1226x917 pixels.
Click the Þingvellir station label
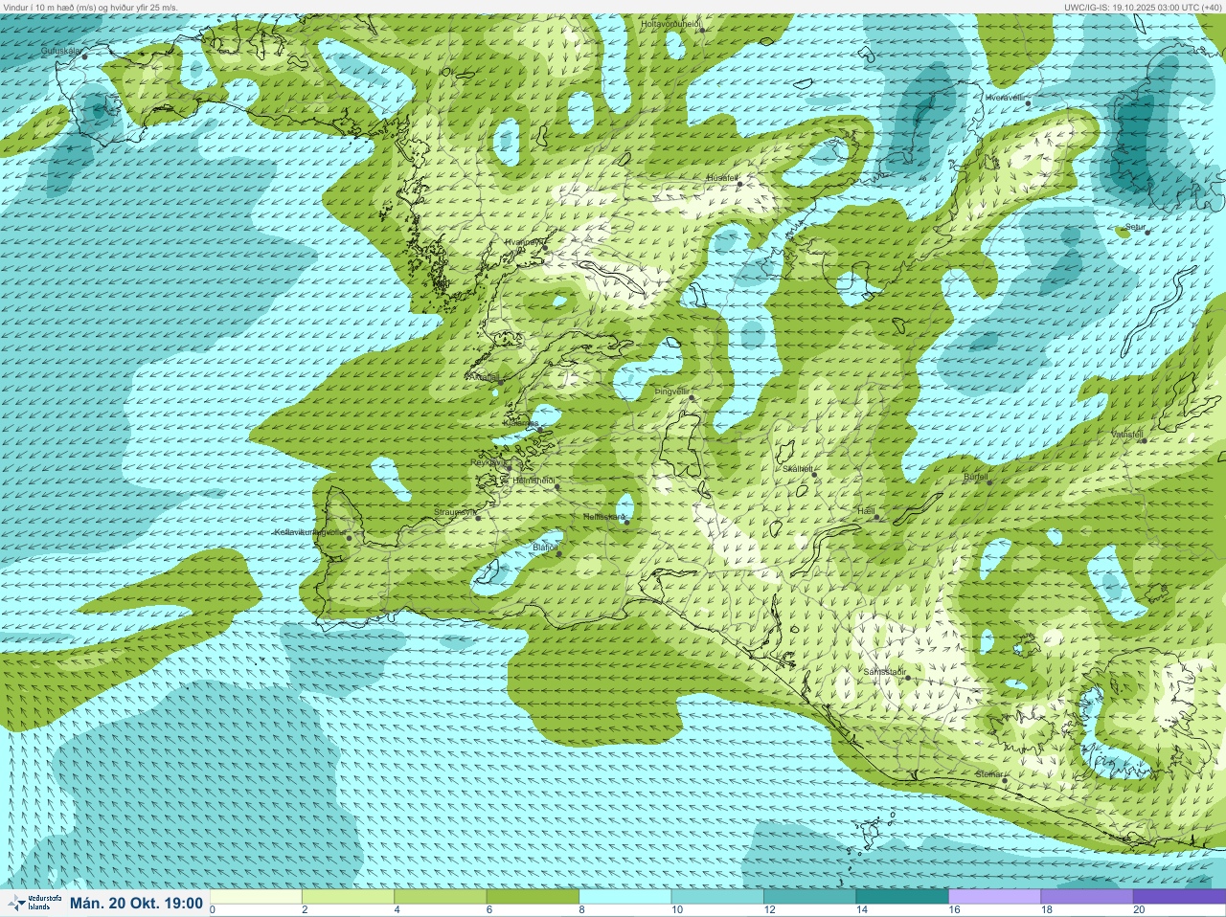(x=671, y=391)
